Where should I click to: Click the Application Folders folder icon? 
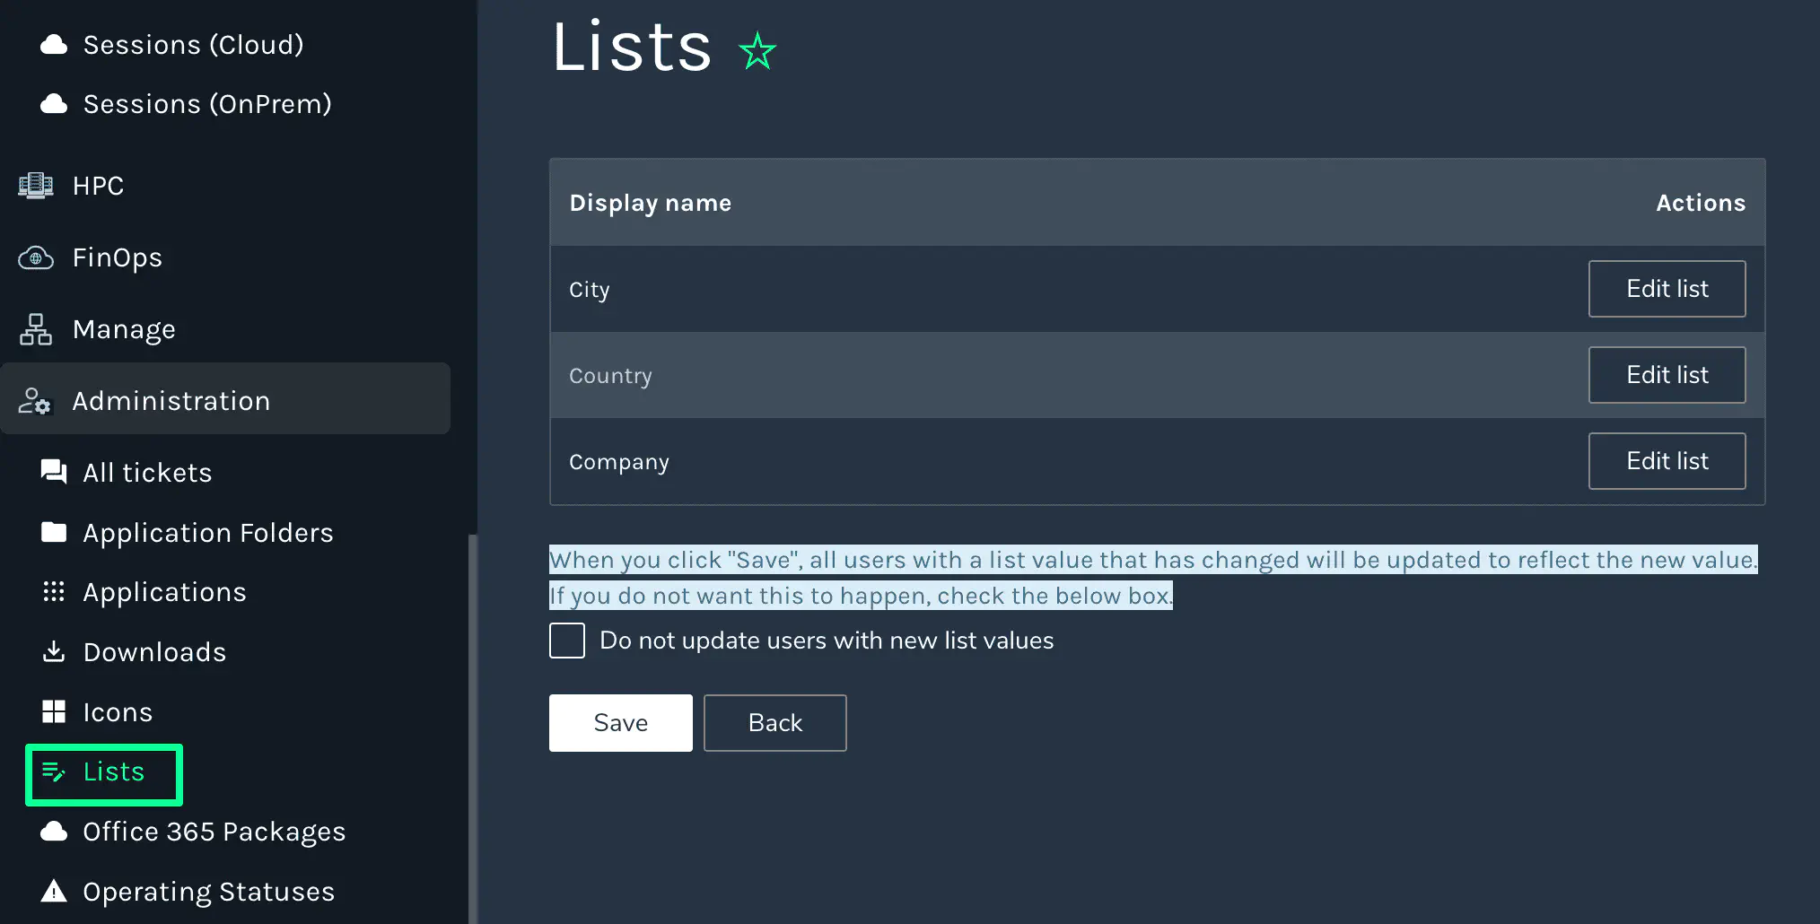[55, 531]
